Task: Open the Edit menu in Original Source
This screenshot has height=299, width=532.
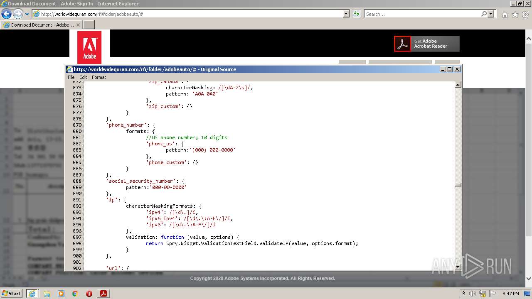Action: click(83, 77)
